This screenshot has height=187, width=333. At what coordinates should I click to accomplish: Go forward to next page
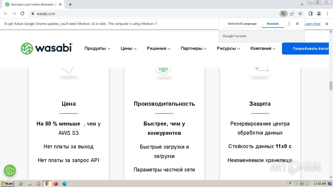pyautogui.click(x=14, y=14)
